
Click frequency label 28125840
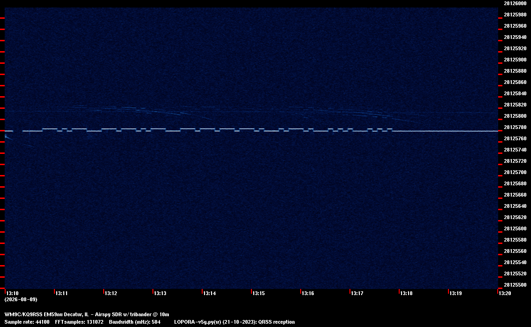[515, 93]
